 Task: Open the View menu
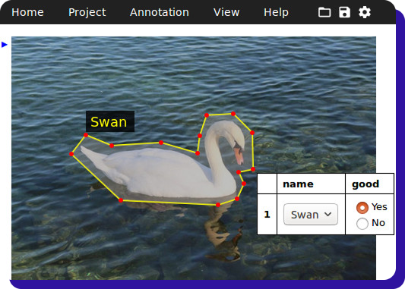click(226, 12)
